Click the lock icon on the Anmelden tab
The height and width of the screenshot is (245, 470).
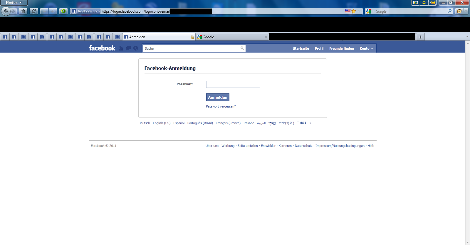(192, 37)
